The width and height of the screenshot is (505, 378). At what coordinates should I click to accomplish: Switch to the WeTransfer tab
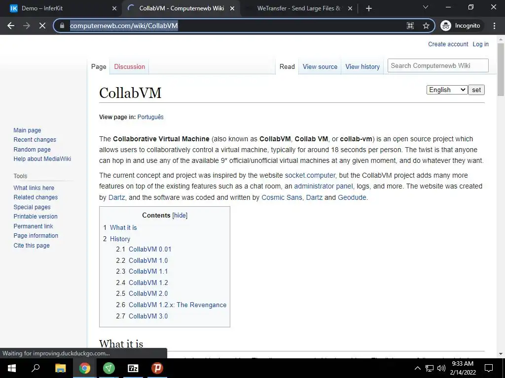[299, 8]
